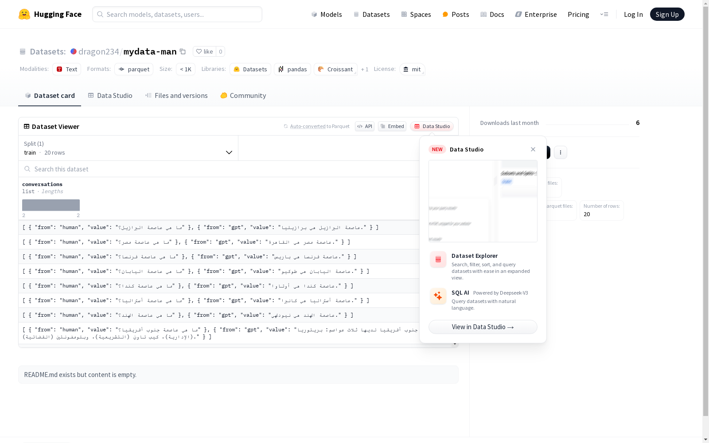Click the dragon234 user avatar
This screenshot has height=443, width=709.
pyautogui.click(x=74, y=51)
